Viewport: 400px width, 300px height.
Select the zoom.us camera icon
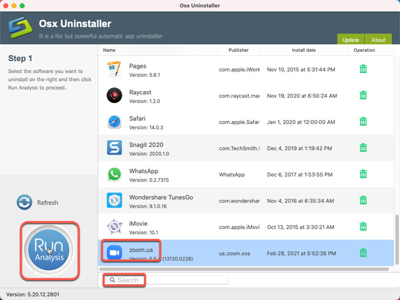coord(114,252)
